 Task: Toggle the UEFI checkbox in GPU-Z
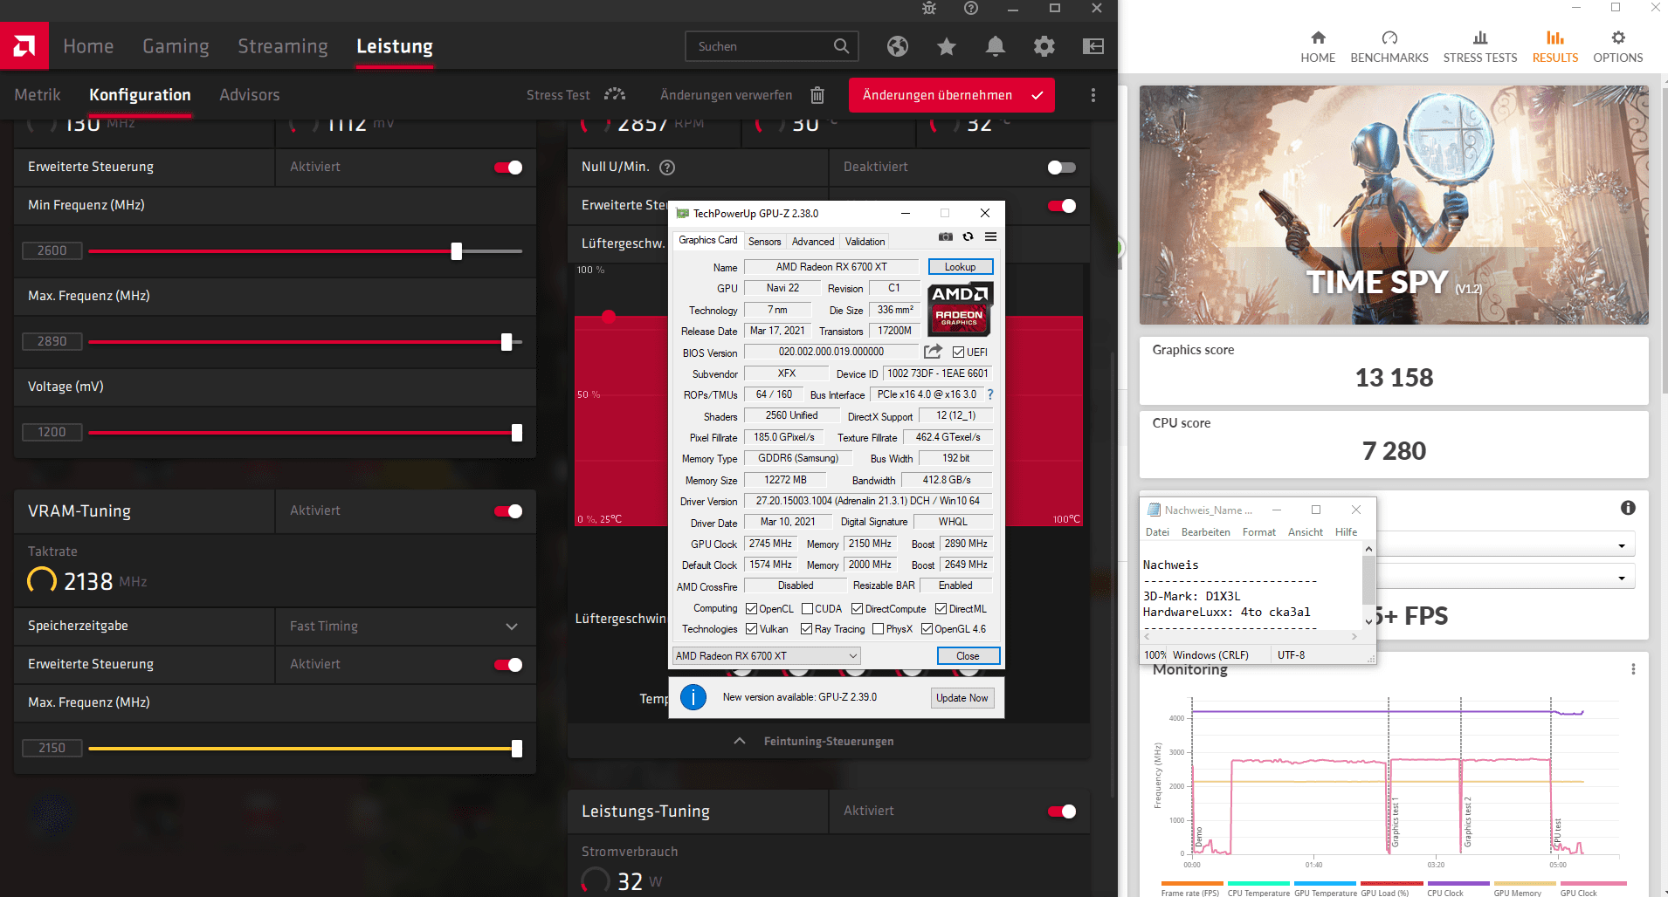pyautogui.click(x=958, y=353)
